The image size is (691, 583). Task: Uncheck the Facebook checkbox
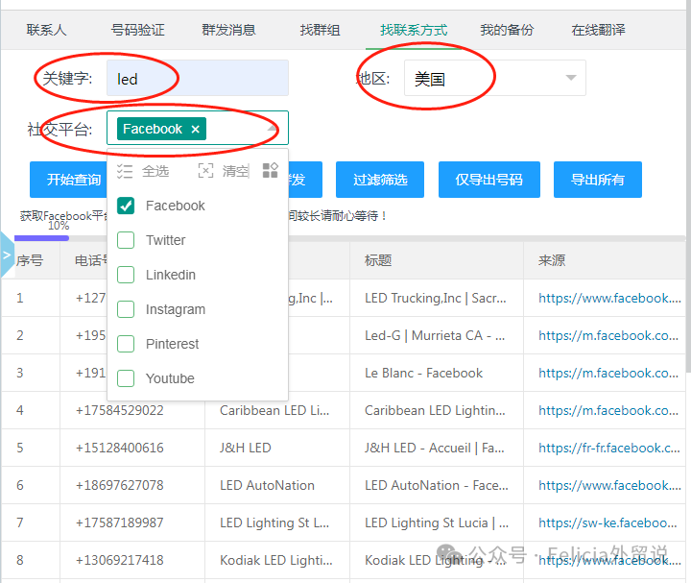pyautogui.click(x=126, y=206)
